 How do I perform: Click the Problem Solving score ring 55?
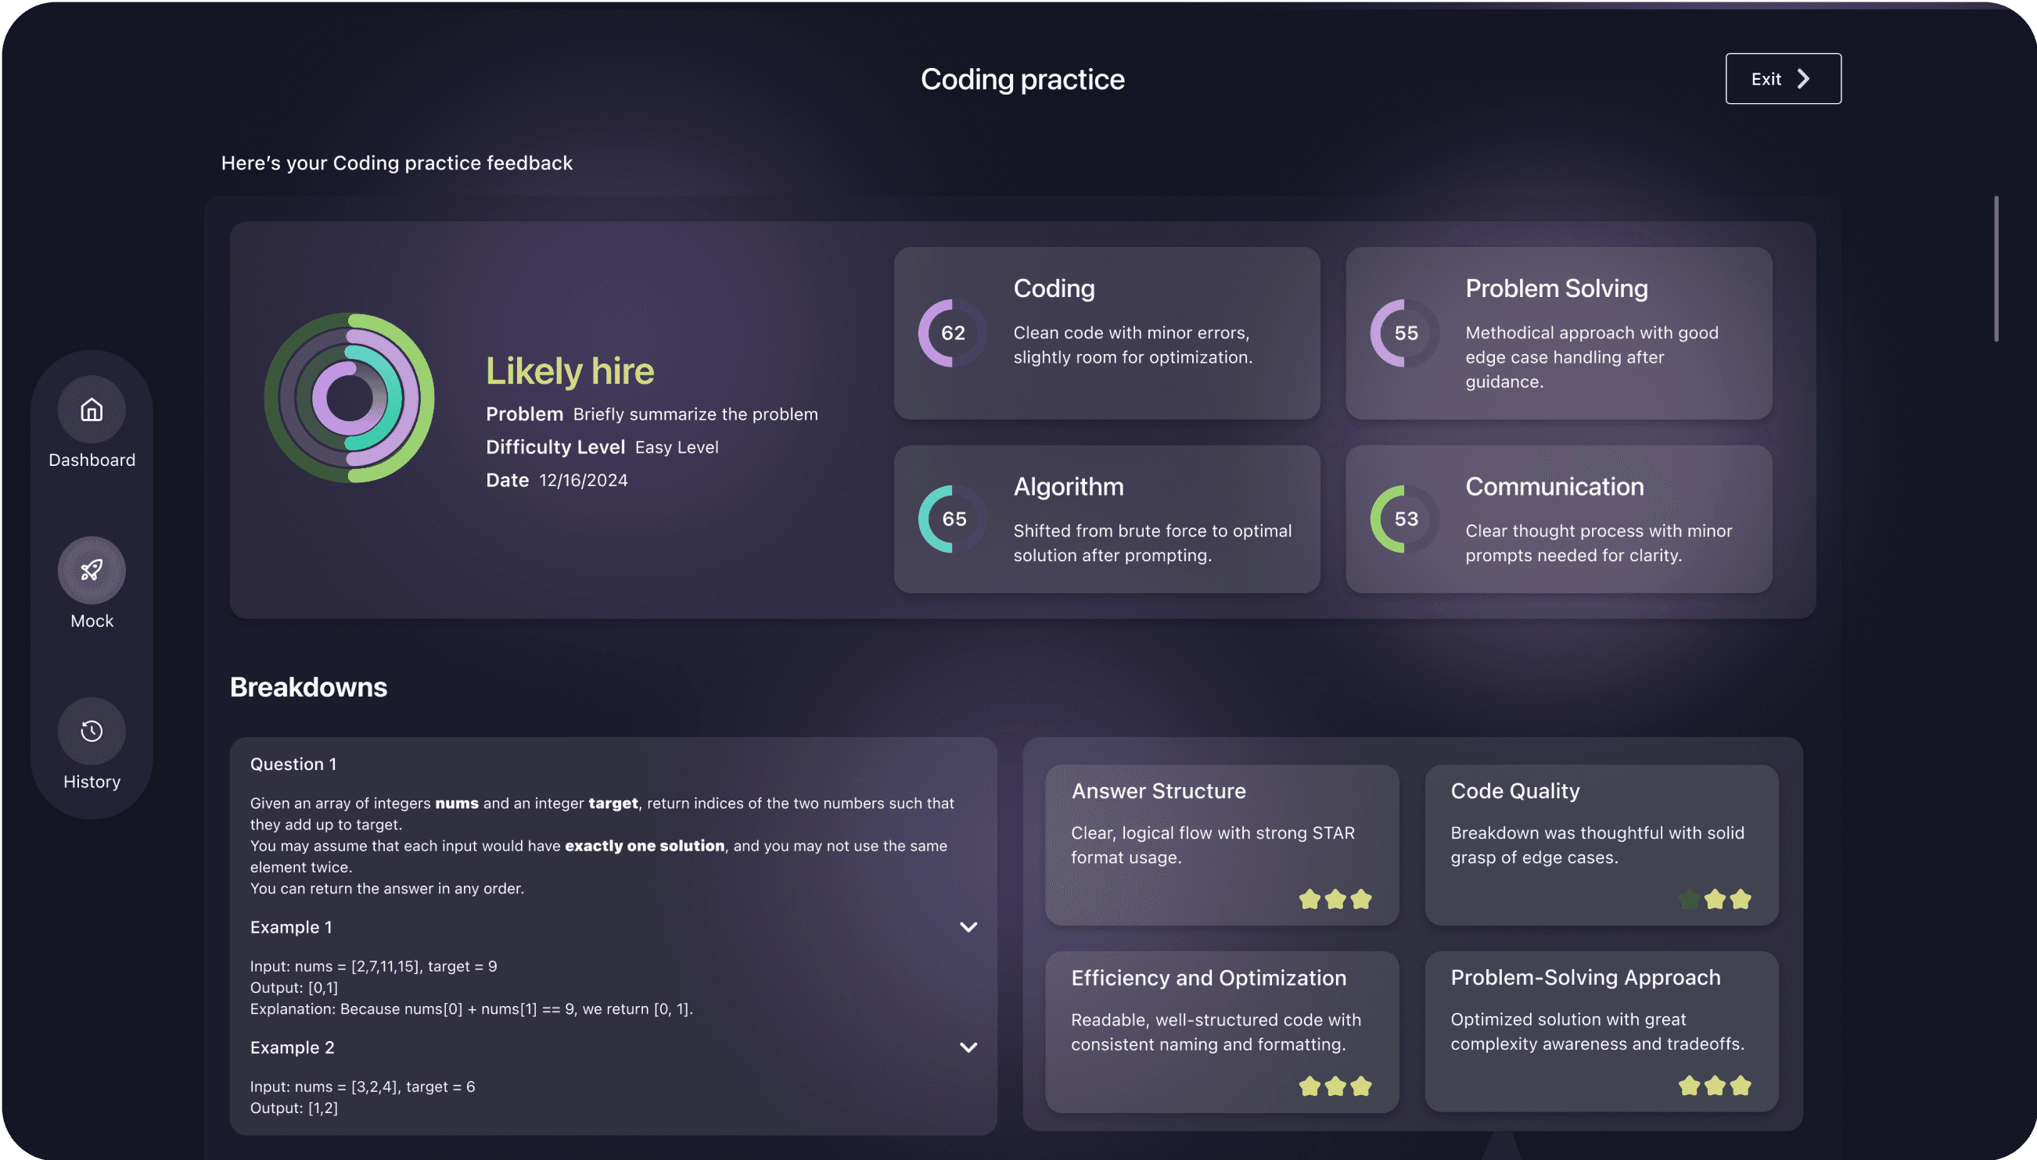click(x=1406, y=333)
